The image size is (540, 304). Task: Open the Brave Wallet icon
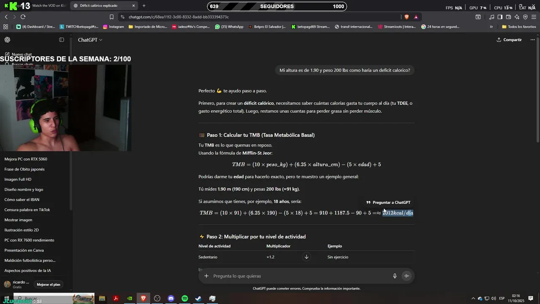pyautogui.click(x=508, y=17)
